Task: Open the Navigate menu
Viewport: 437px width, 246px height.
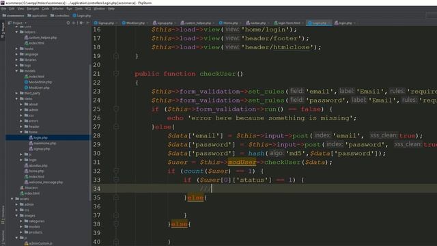Action: click(x=33, y=9)
